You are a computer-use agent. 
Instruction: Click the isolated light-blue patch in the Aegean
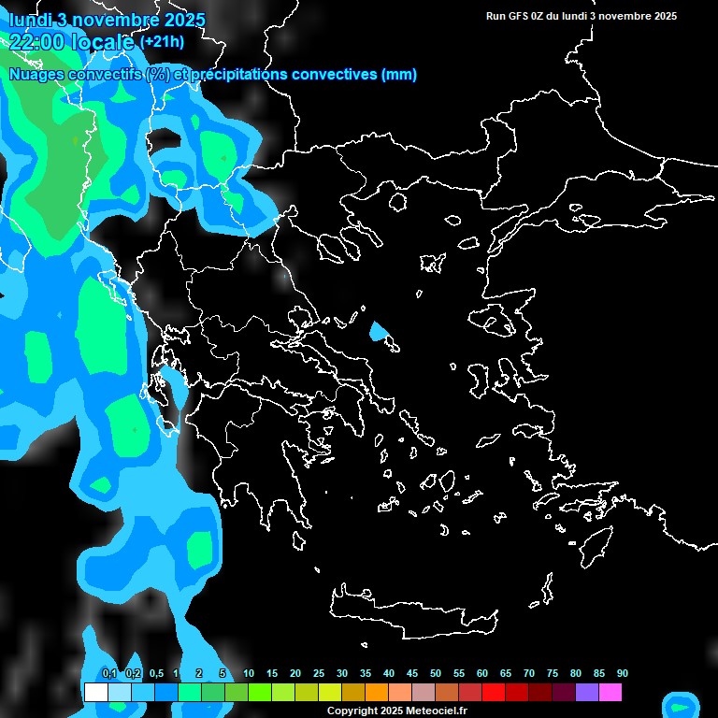tap(379, 331)
